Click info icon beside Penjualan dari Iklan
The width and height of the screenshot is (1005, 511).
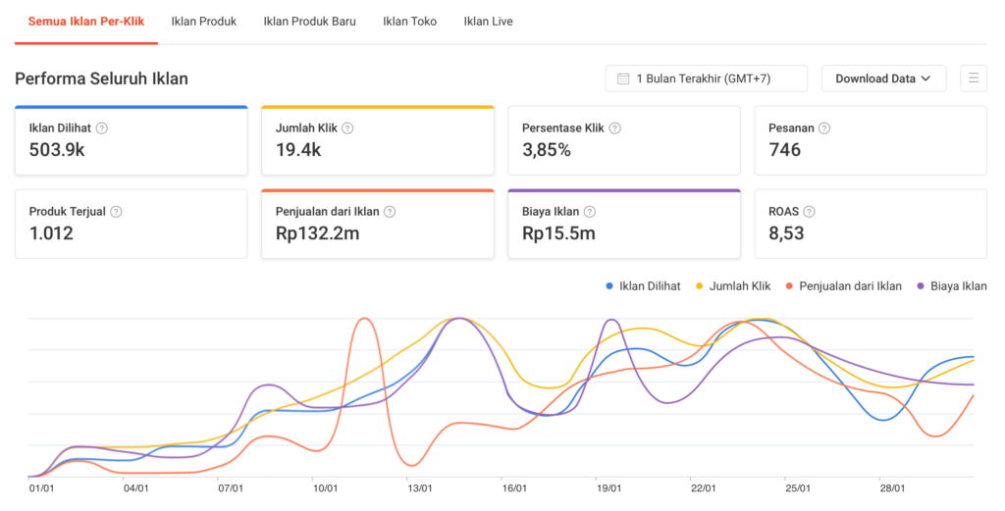(x=390, y=211)
